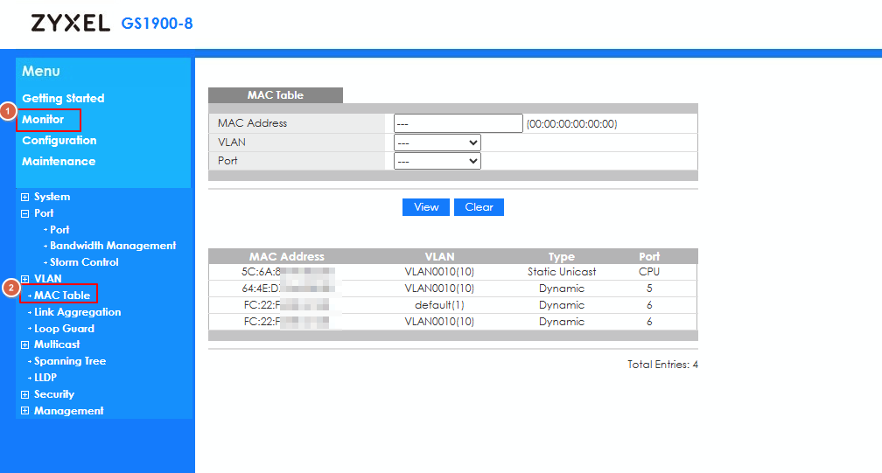This screenshot has height=473, width=882.
Task: Select the MAC Table tab header
Action: coord(275,95)
